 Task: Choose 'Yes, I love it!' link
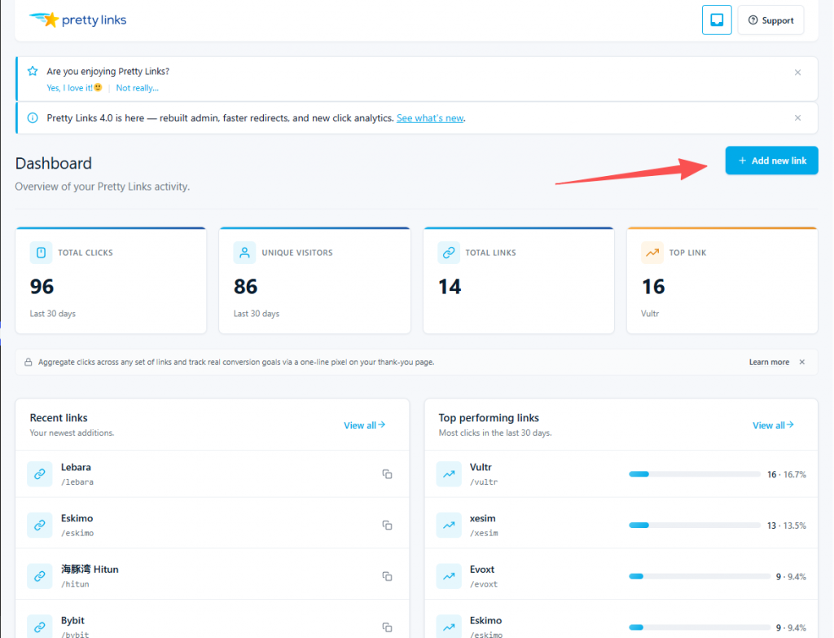click(x=74, y=88)
